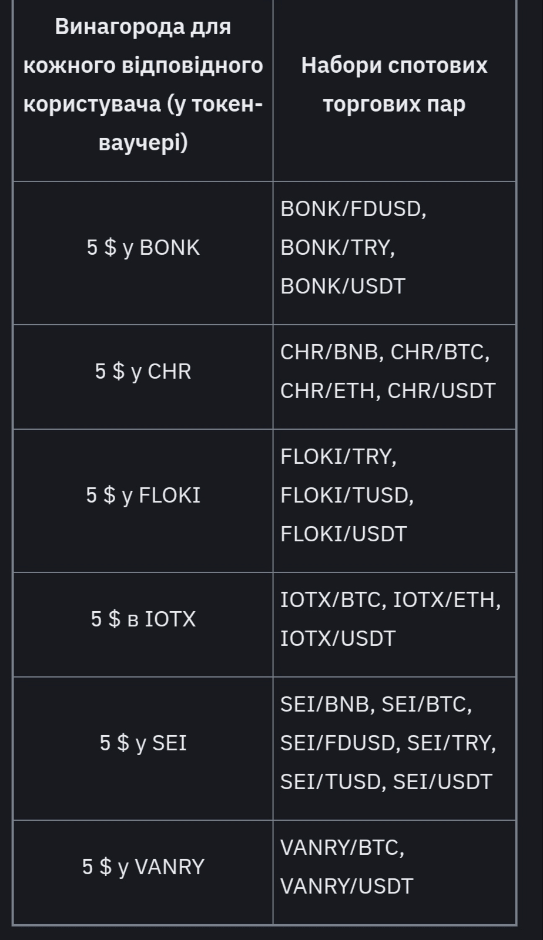Click the spot trading pairs header
This screenshot has width=543, height=940.
(x=394, y=84)
